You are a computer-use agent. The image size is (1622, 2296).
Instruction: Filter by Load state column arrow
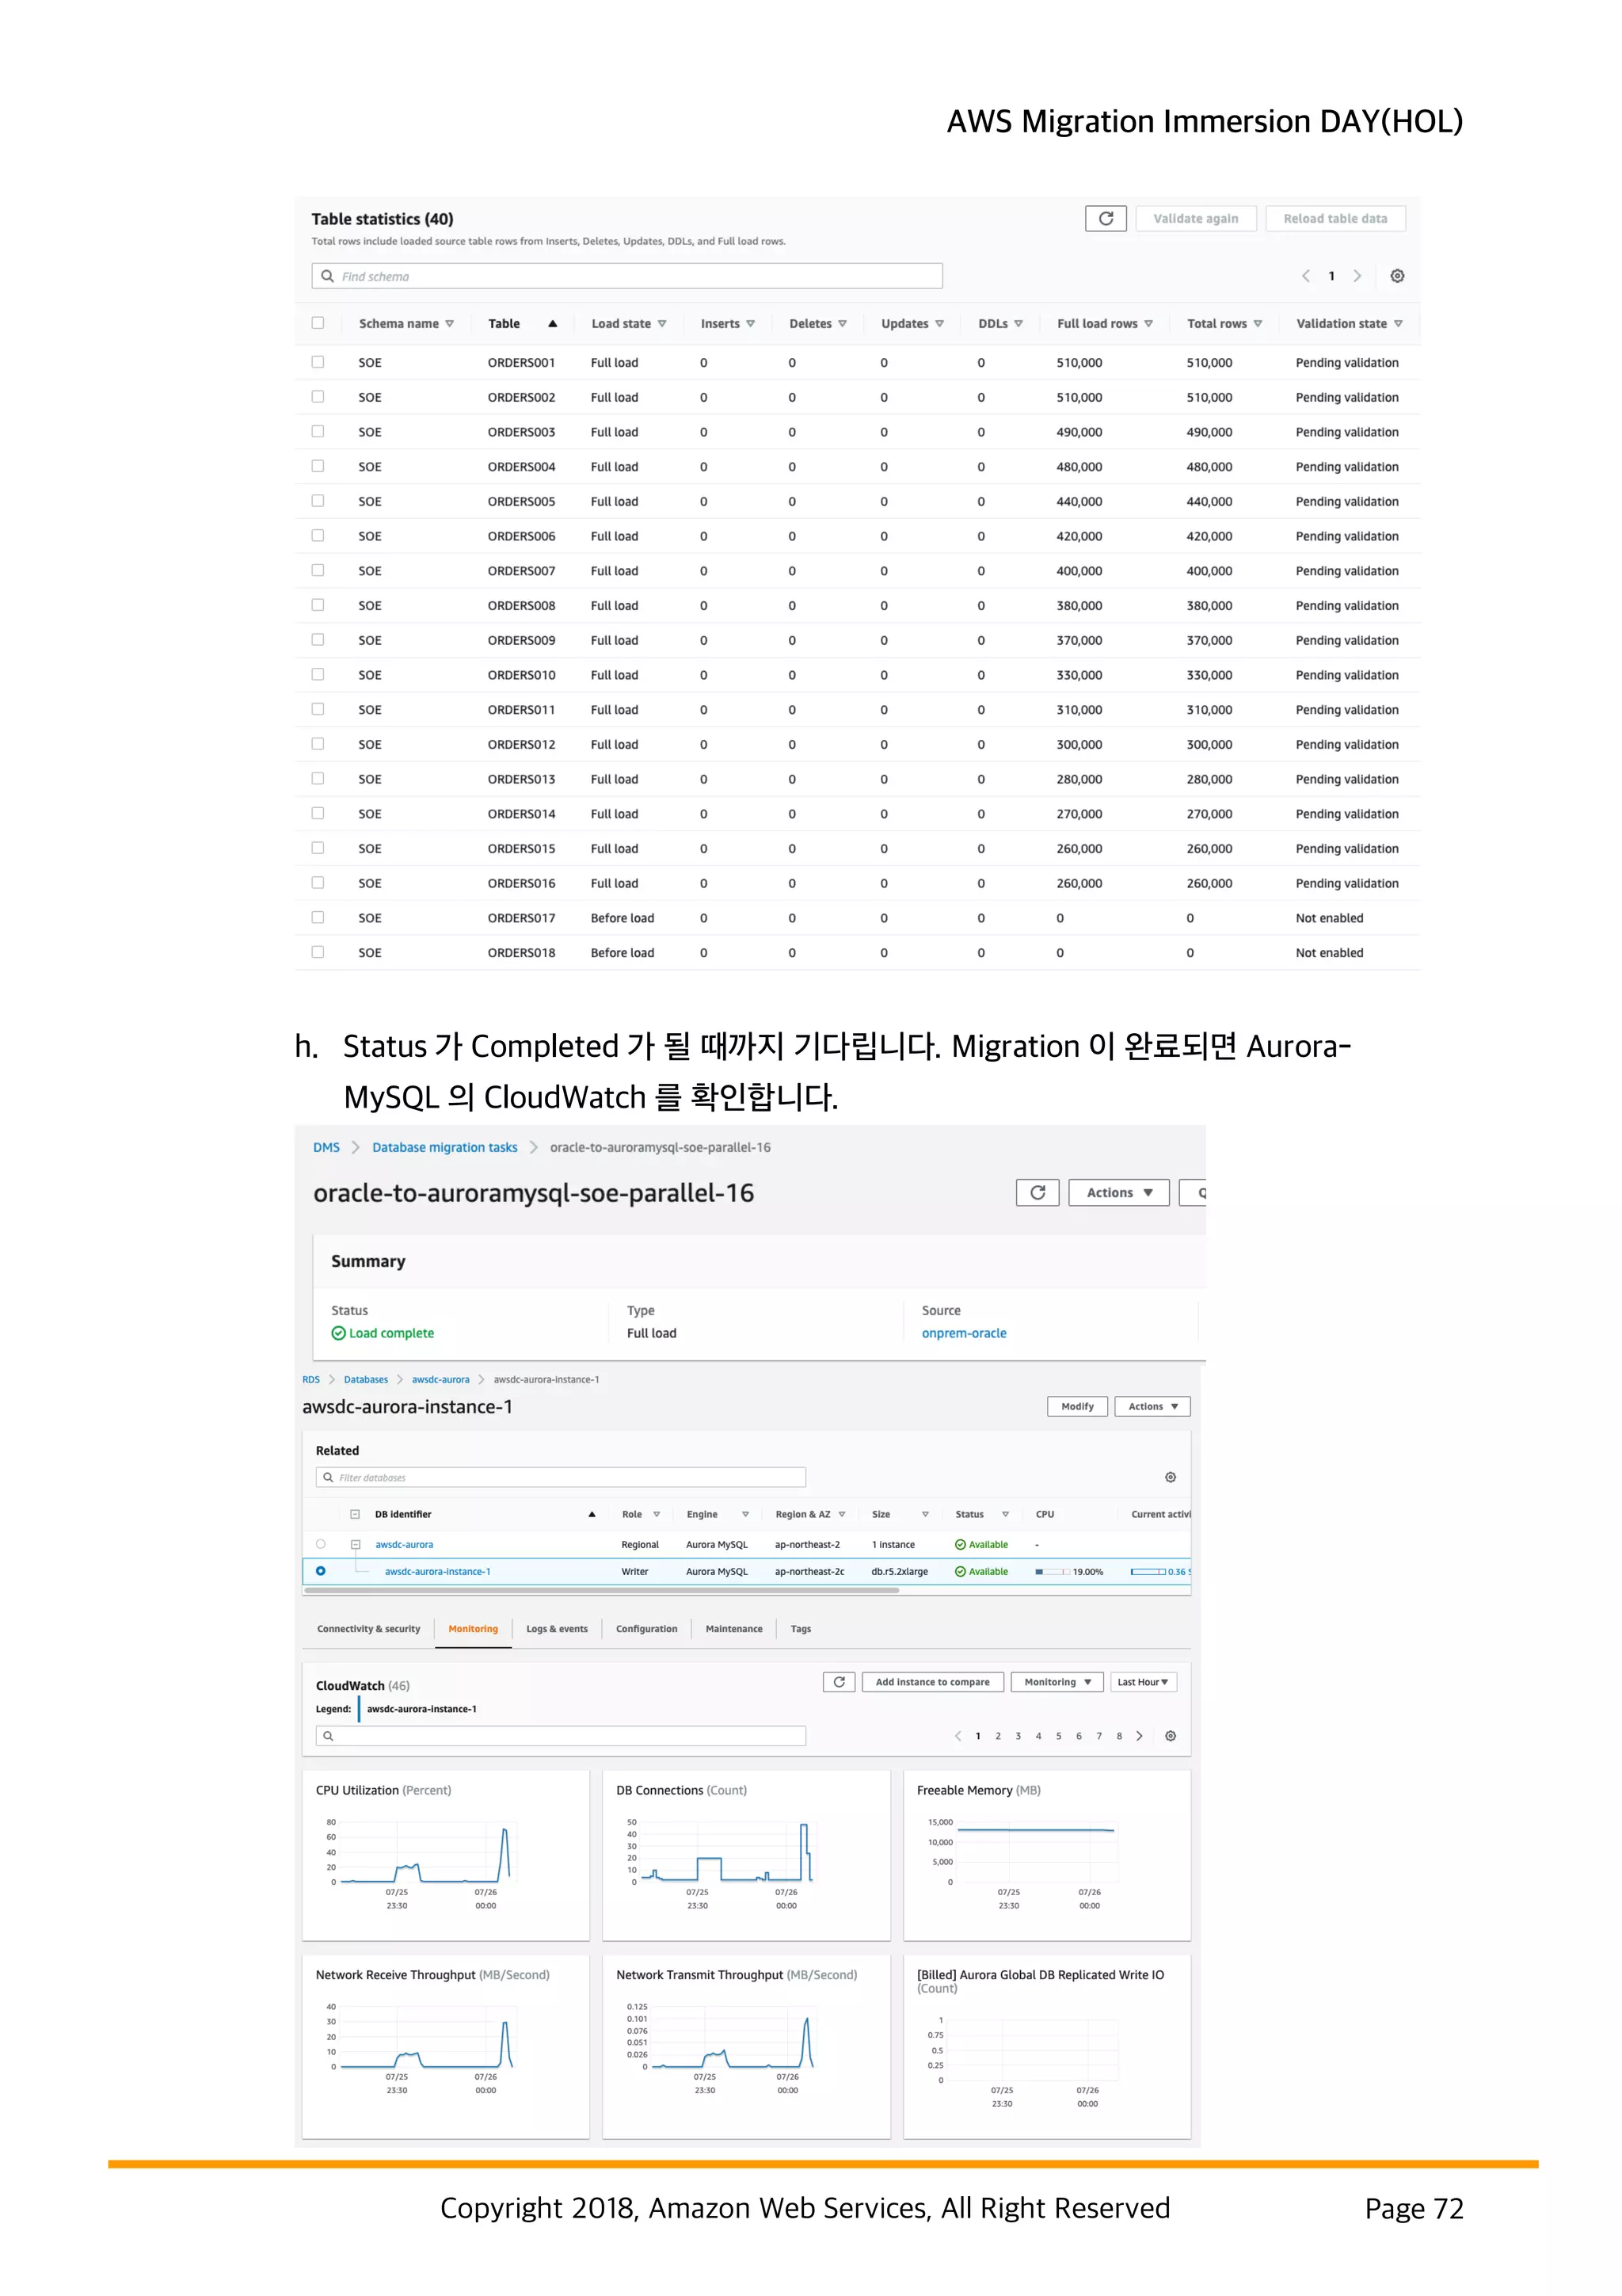tap(661, 324)
